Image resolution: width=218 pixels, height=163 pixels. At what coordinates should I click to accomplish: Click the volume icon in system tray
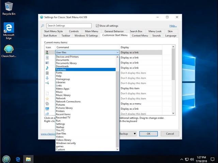(x=192, y=159)
